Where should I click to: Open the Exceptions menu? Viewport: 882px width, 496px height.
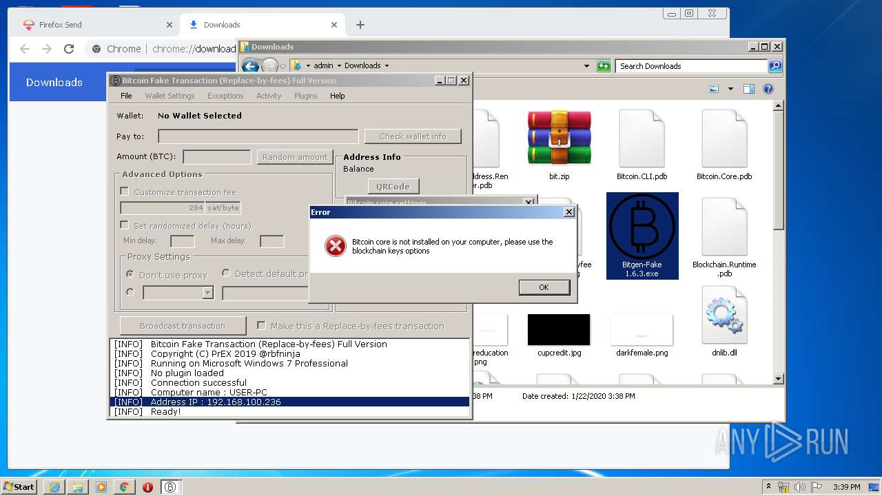(225, 96)
